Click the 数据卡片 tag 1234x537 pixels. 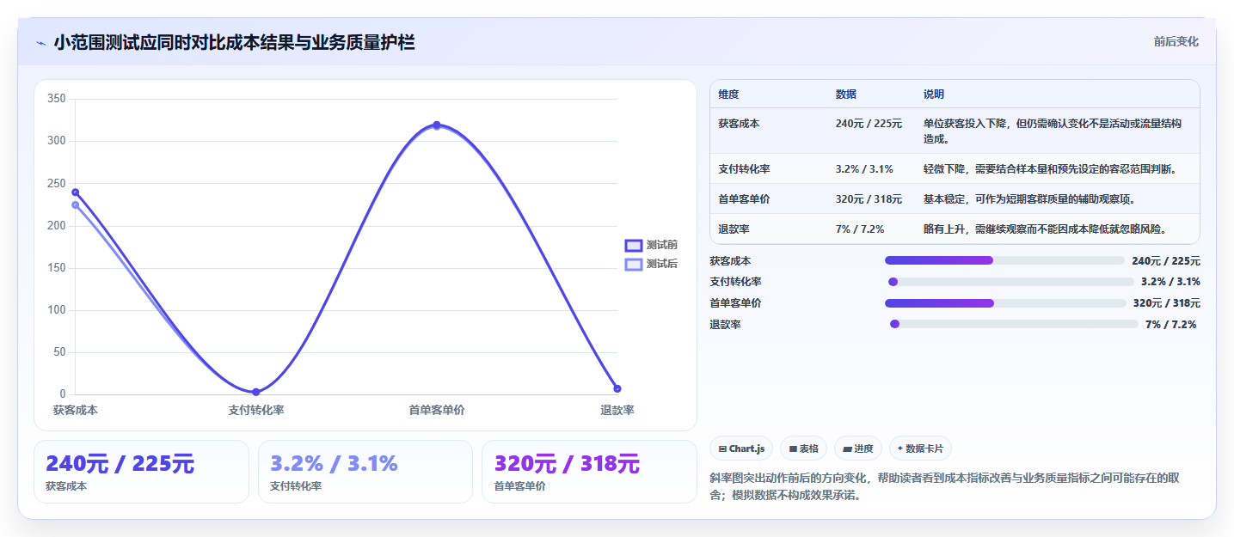(x=920, y=449)
